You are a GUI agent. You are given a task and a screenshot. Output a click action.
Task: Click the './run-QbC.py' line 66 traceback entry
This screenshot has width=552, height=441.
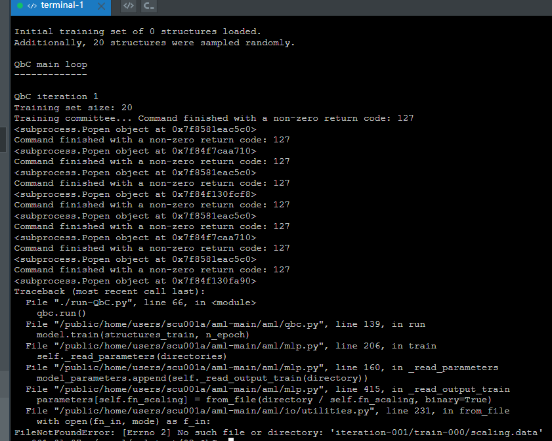point(141,303)
